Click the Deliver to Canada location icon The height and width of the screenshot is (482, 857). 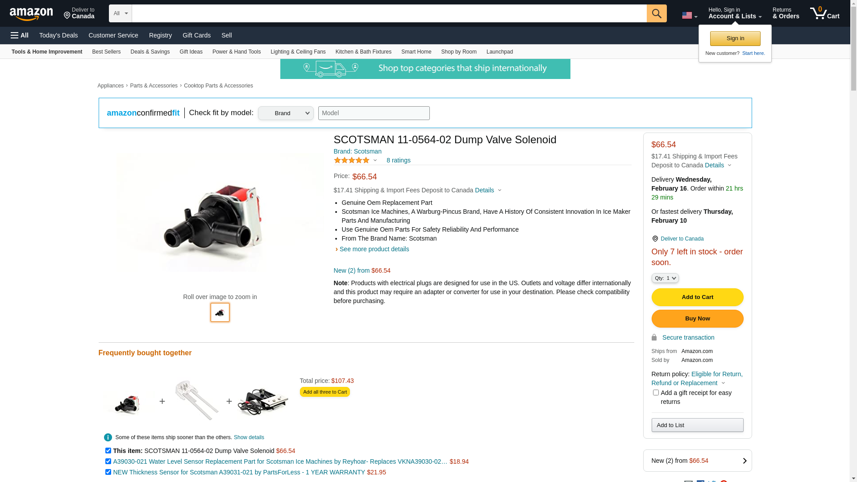(x=655, y=239)
